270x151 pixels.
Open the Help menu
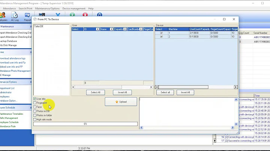pyautogui.click(x=91, y=8)
